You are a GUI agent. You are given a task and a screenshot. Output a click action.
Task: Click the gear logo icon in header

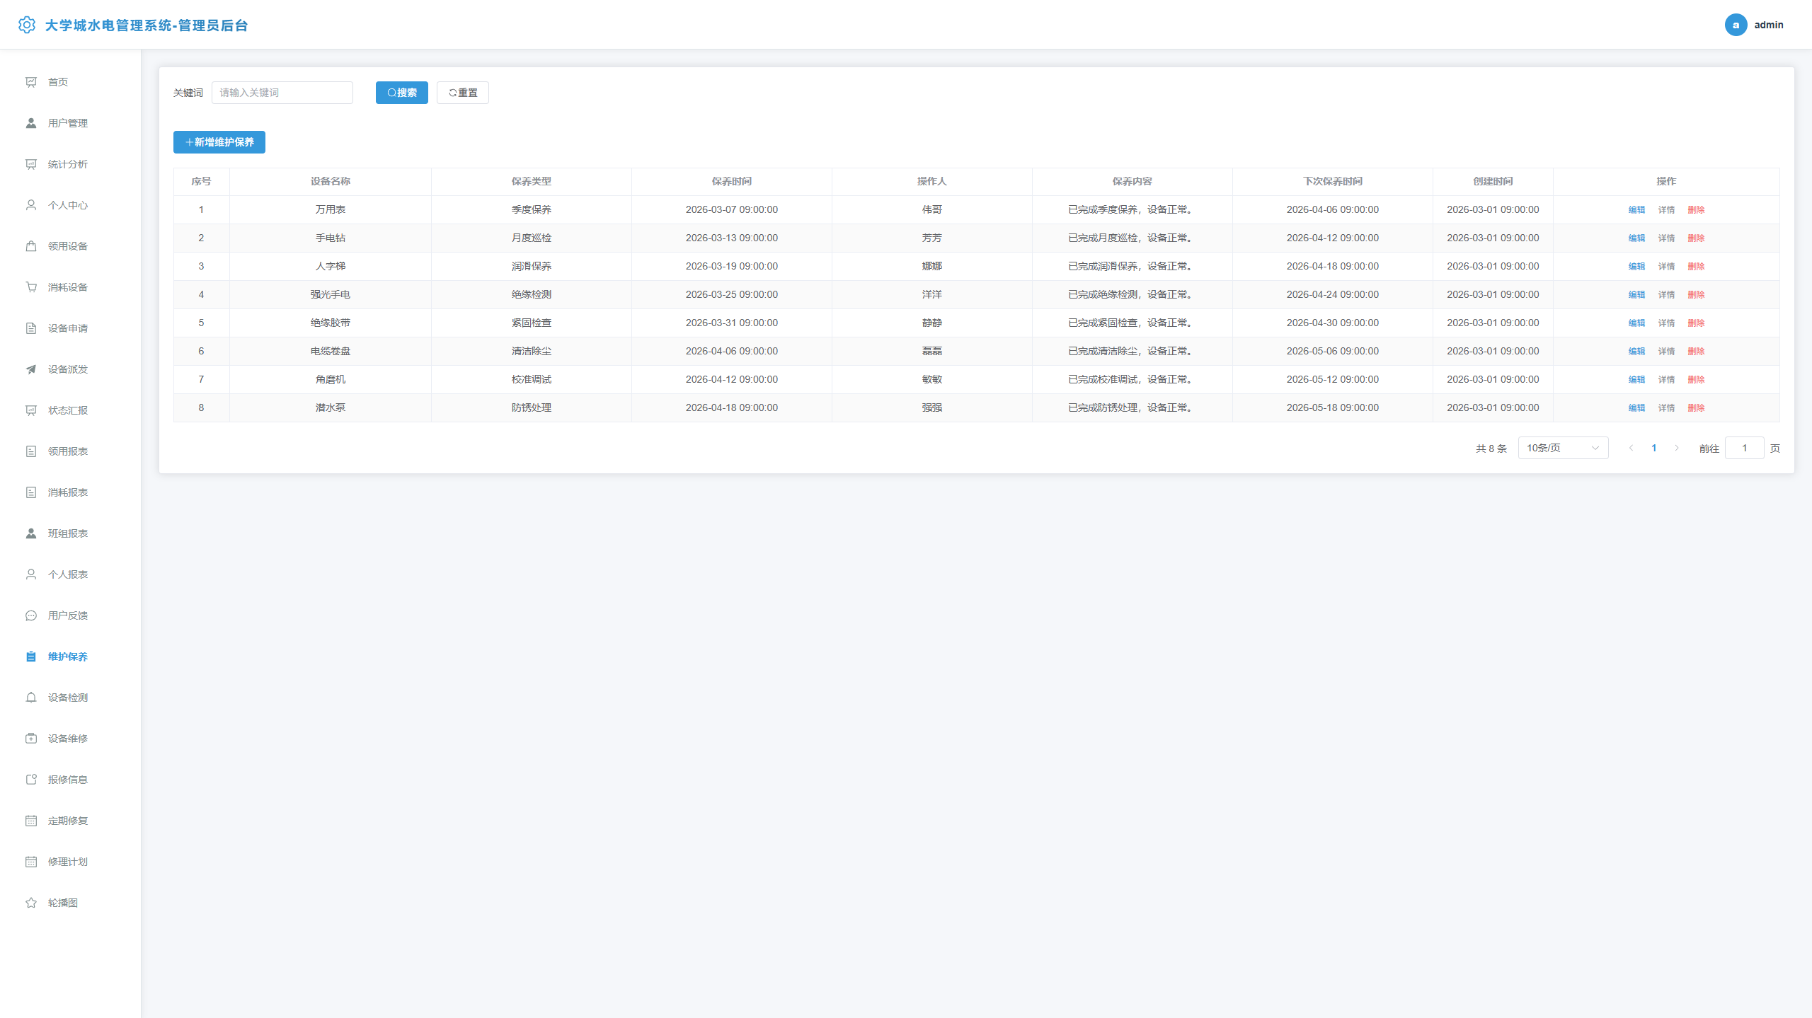[27, 25]
